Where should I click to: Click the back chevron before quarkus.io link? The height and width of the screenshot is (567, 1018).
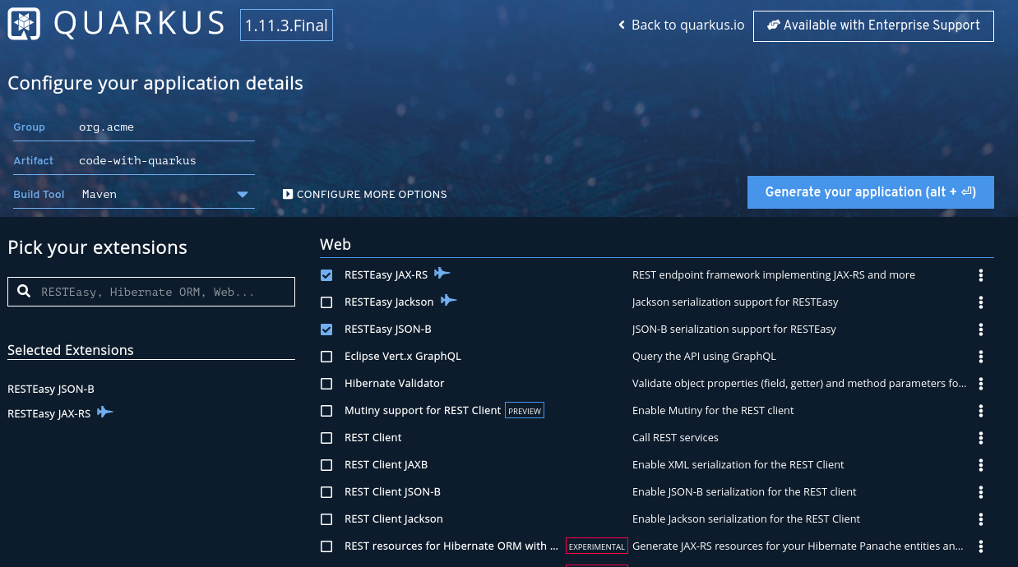pyautogui.click(x=622, y=25)
